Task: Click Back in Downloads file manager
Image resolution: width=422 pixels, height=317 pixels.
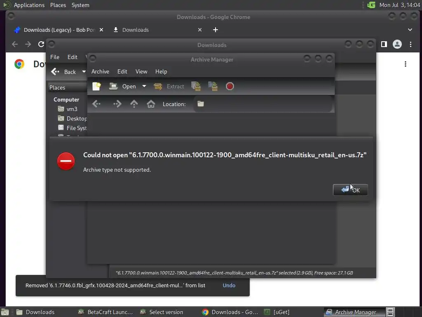Action: coord(64,72)
